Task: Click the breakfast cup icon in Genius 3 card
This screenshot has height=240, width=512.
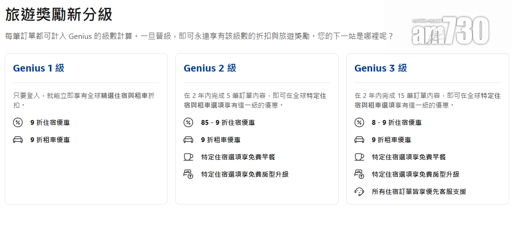Action: 359,157
